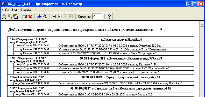Go to the first page
This screenshot has height=97, width=205.
pos(54,17)
